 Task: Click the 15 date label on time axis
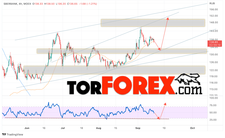point(116,128)
